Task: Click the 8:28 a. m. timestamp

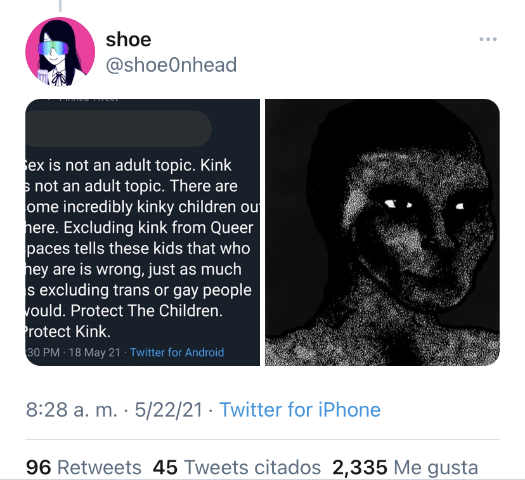Action: (72, 410)
